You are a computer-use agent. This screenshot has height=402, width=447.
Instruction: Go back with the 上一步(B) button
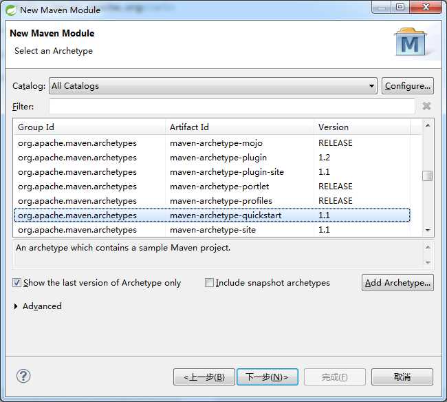point(204,377)
